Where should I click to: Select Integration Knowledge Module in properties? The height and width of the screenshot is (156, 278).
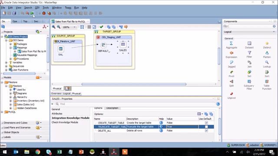click(x=70, y=118)
